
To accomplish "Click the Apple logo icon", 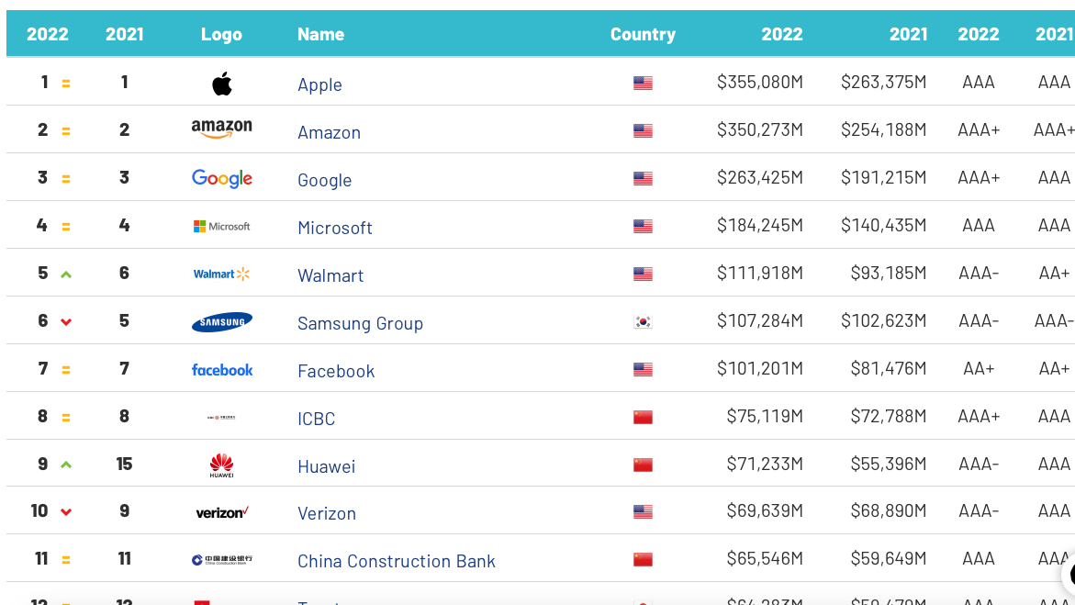I will (x=222, y=84).
